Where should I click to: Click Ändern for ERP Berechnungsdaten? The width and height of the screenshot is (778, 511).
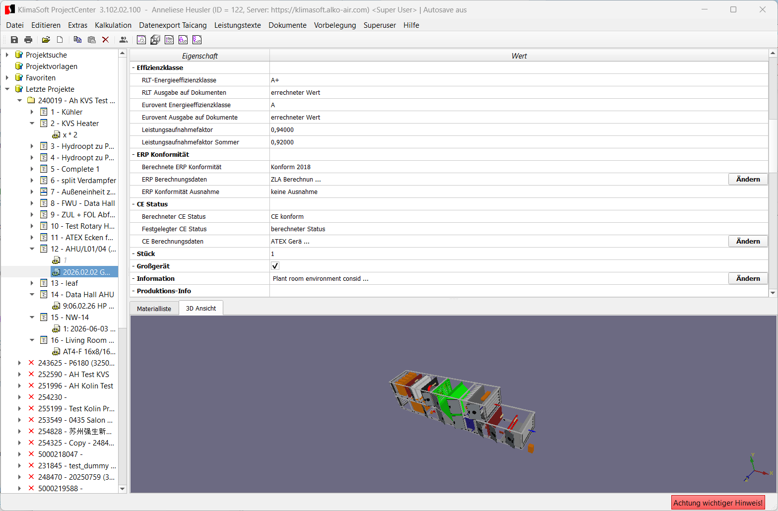[x=748, y=179]
